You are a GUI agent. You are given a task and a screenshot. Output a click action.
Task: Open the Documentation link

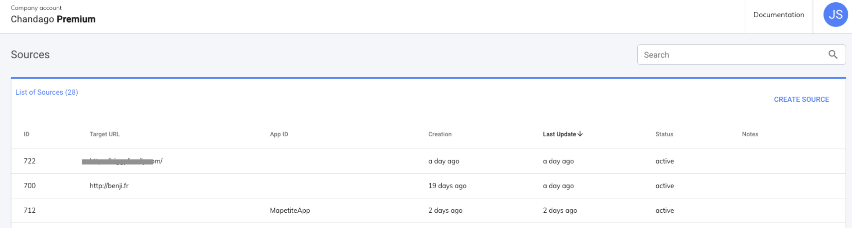click(778, 15)
